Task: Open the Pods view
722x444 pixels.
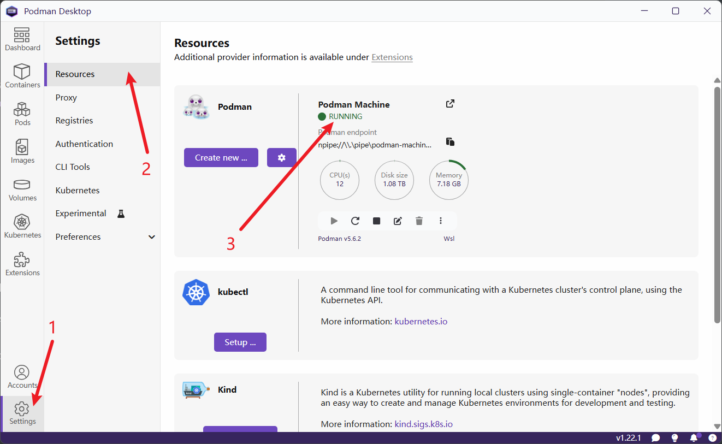Action: tap(22, 114)
